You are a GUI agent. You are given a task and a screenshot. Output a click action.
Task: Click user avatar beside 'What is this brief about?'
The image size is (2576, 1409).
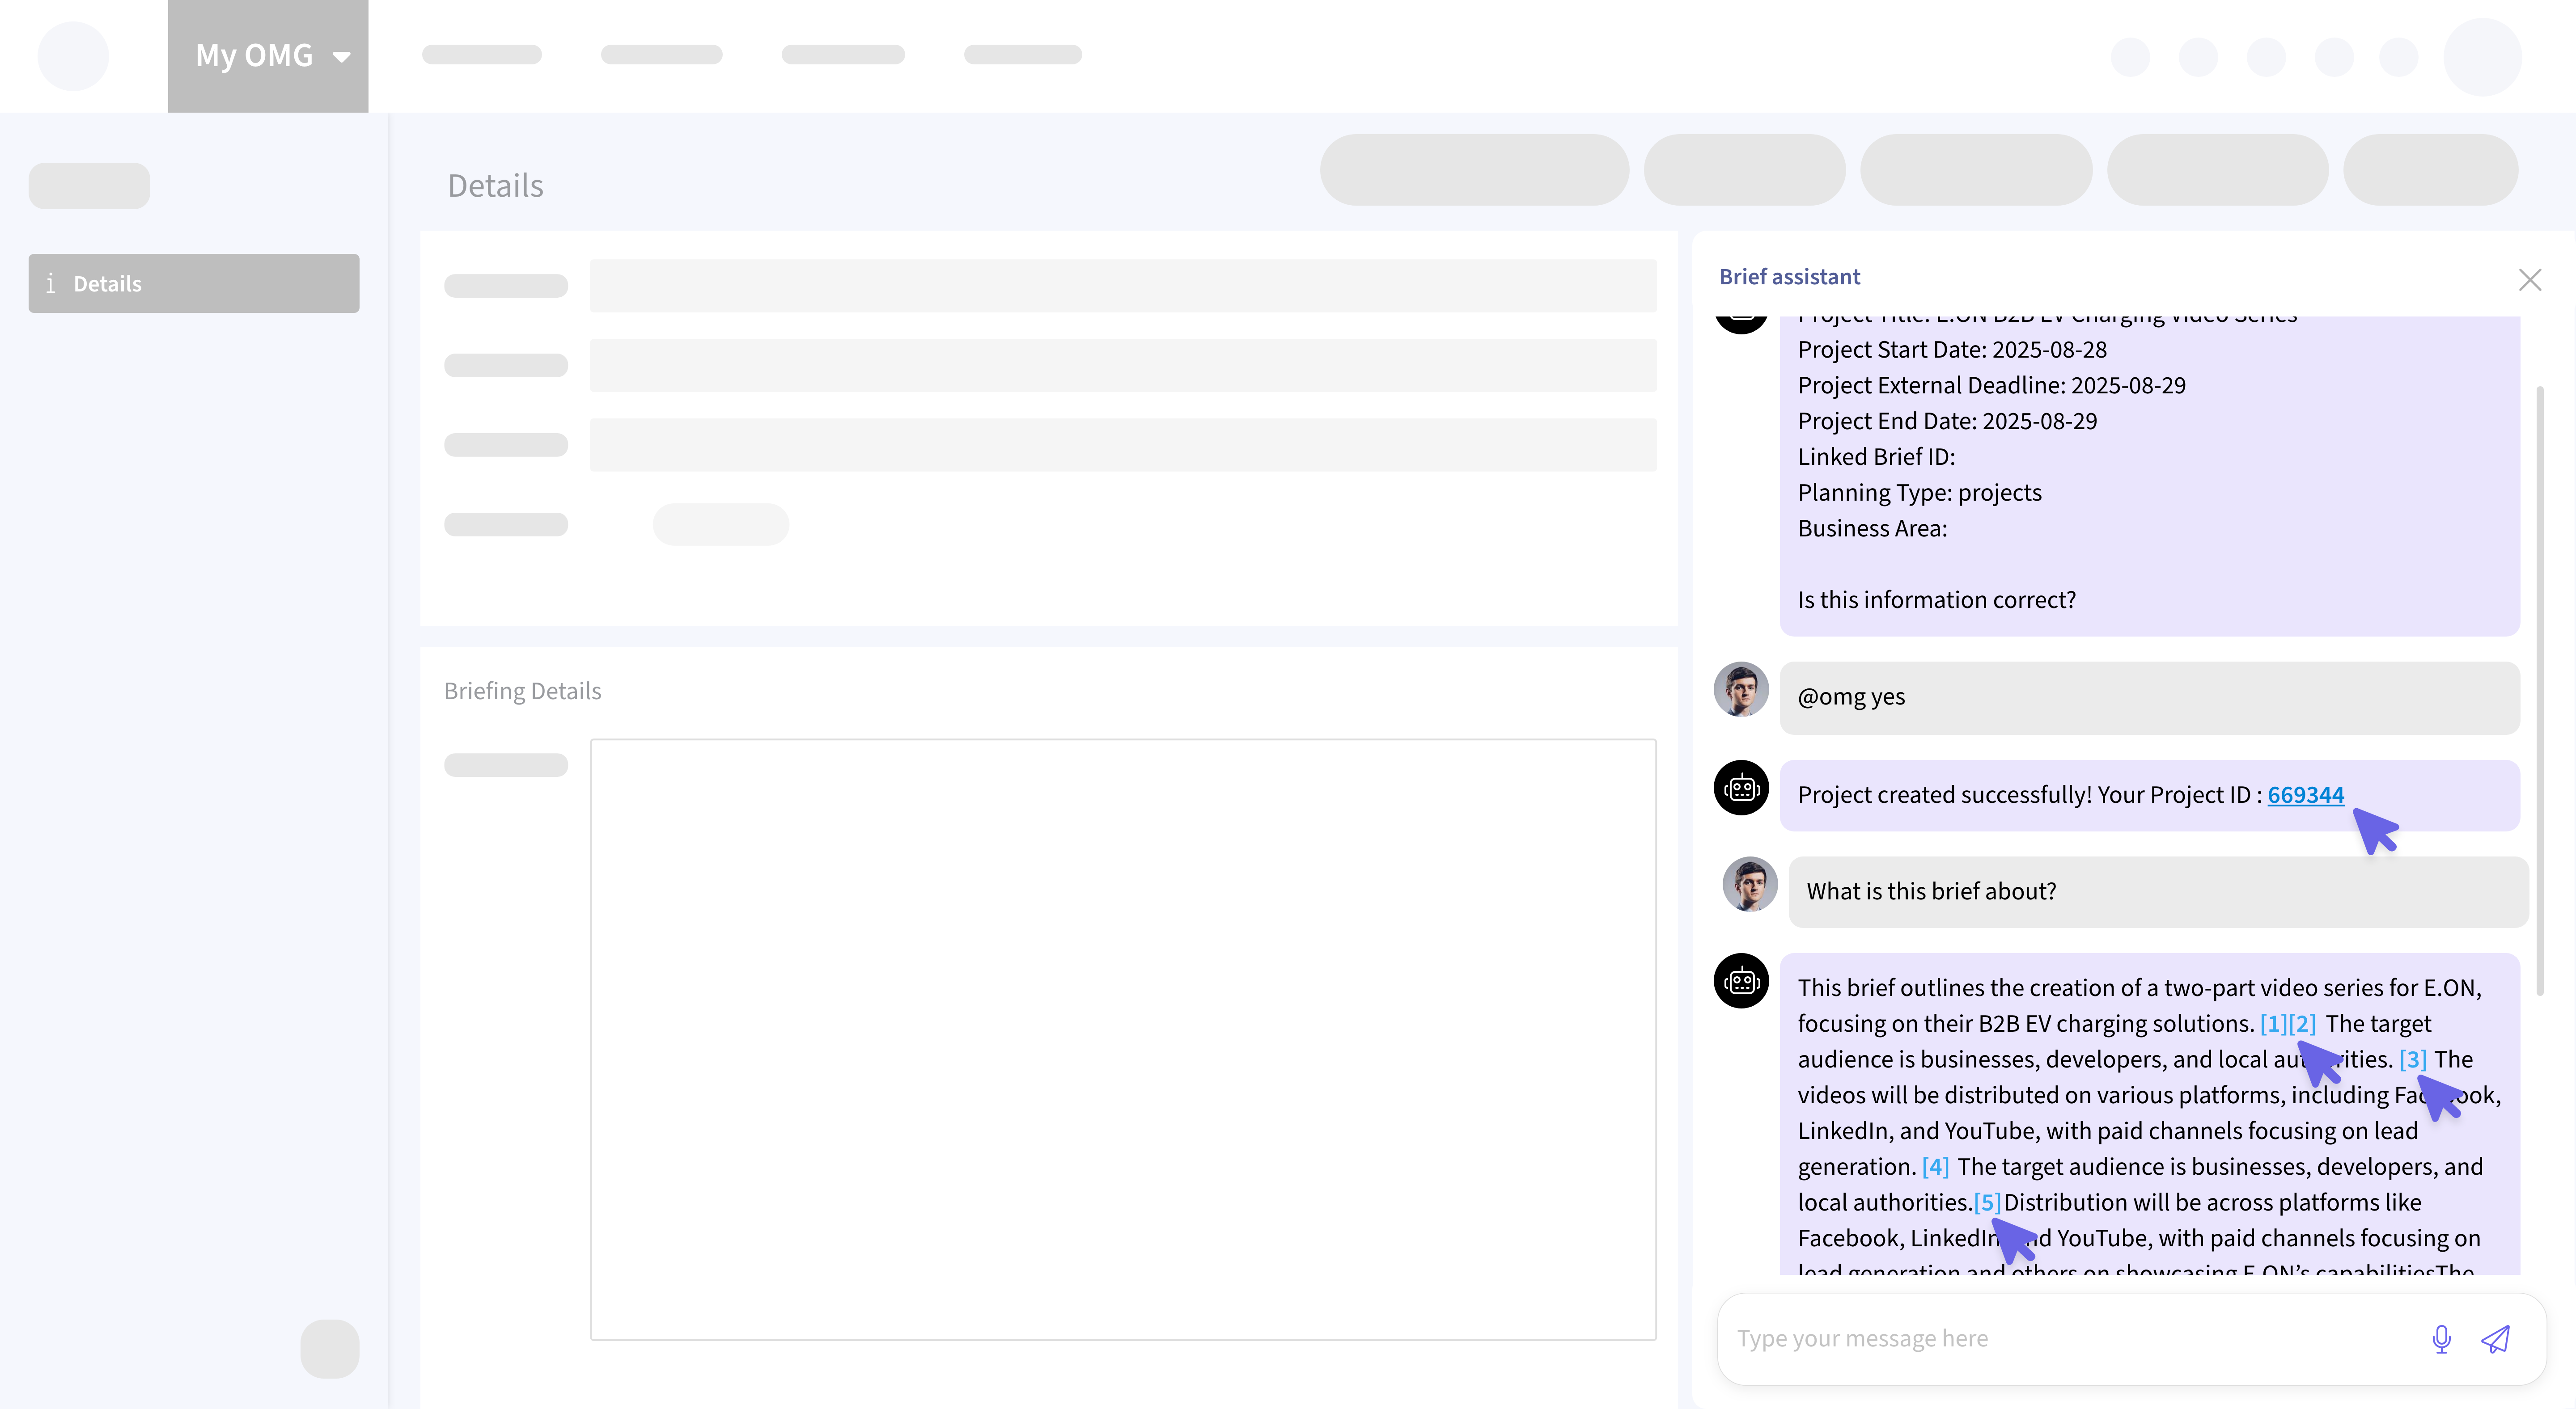1749,884
